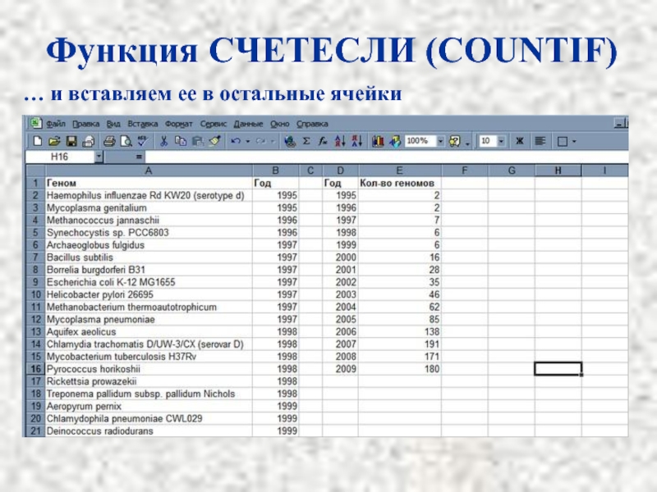Select column A header

(x=149, y=171)
